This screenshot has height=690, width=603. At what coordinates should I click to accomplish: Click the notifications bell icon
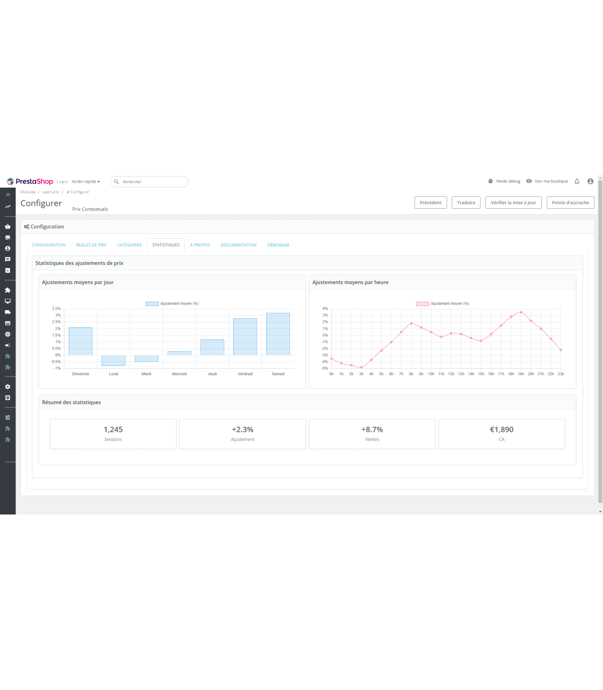click(x=577, y=182)
